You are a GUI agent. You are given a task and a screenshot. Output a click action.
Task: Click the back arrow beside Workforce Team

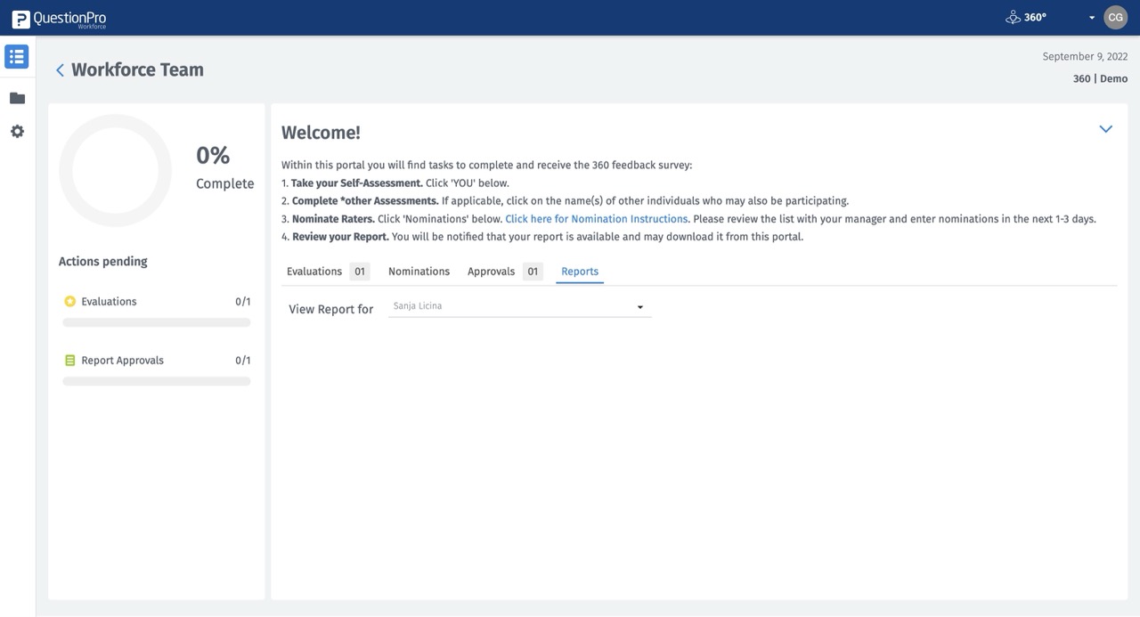point(60,69)
